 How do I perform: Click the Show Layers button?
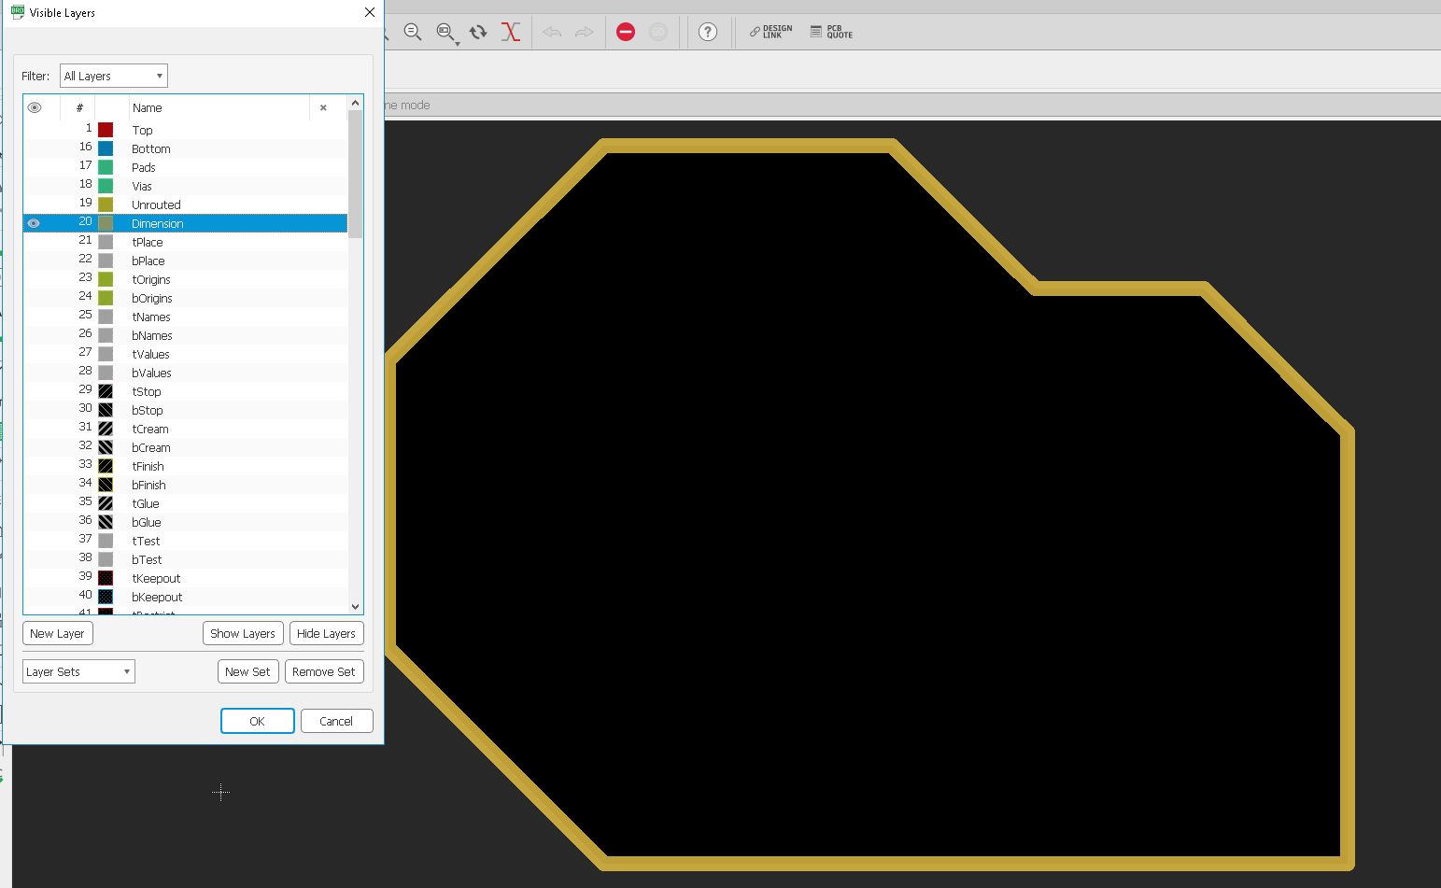tap(243, 633)
